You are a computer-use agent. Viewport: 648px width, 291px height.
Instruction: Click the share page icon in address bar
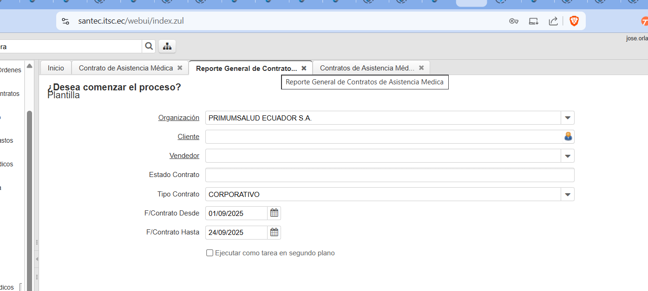pyautogui.click(x=553, y=21)
